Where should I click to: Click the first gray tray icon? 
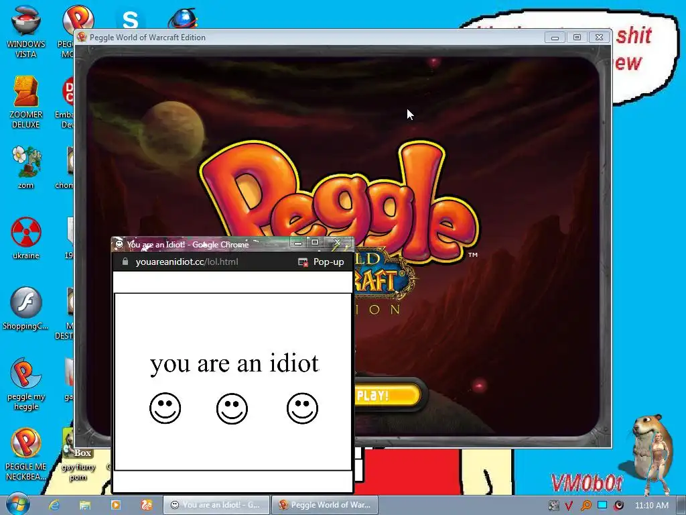[553, 506]
